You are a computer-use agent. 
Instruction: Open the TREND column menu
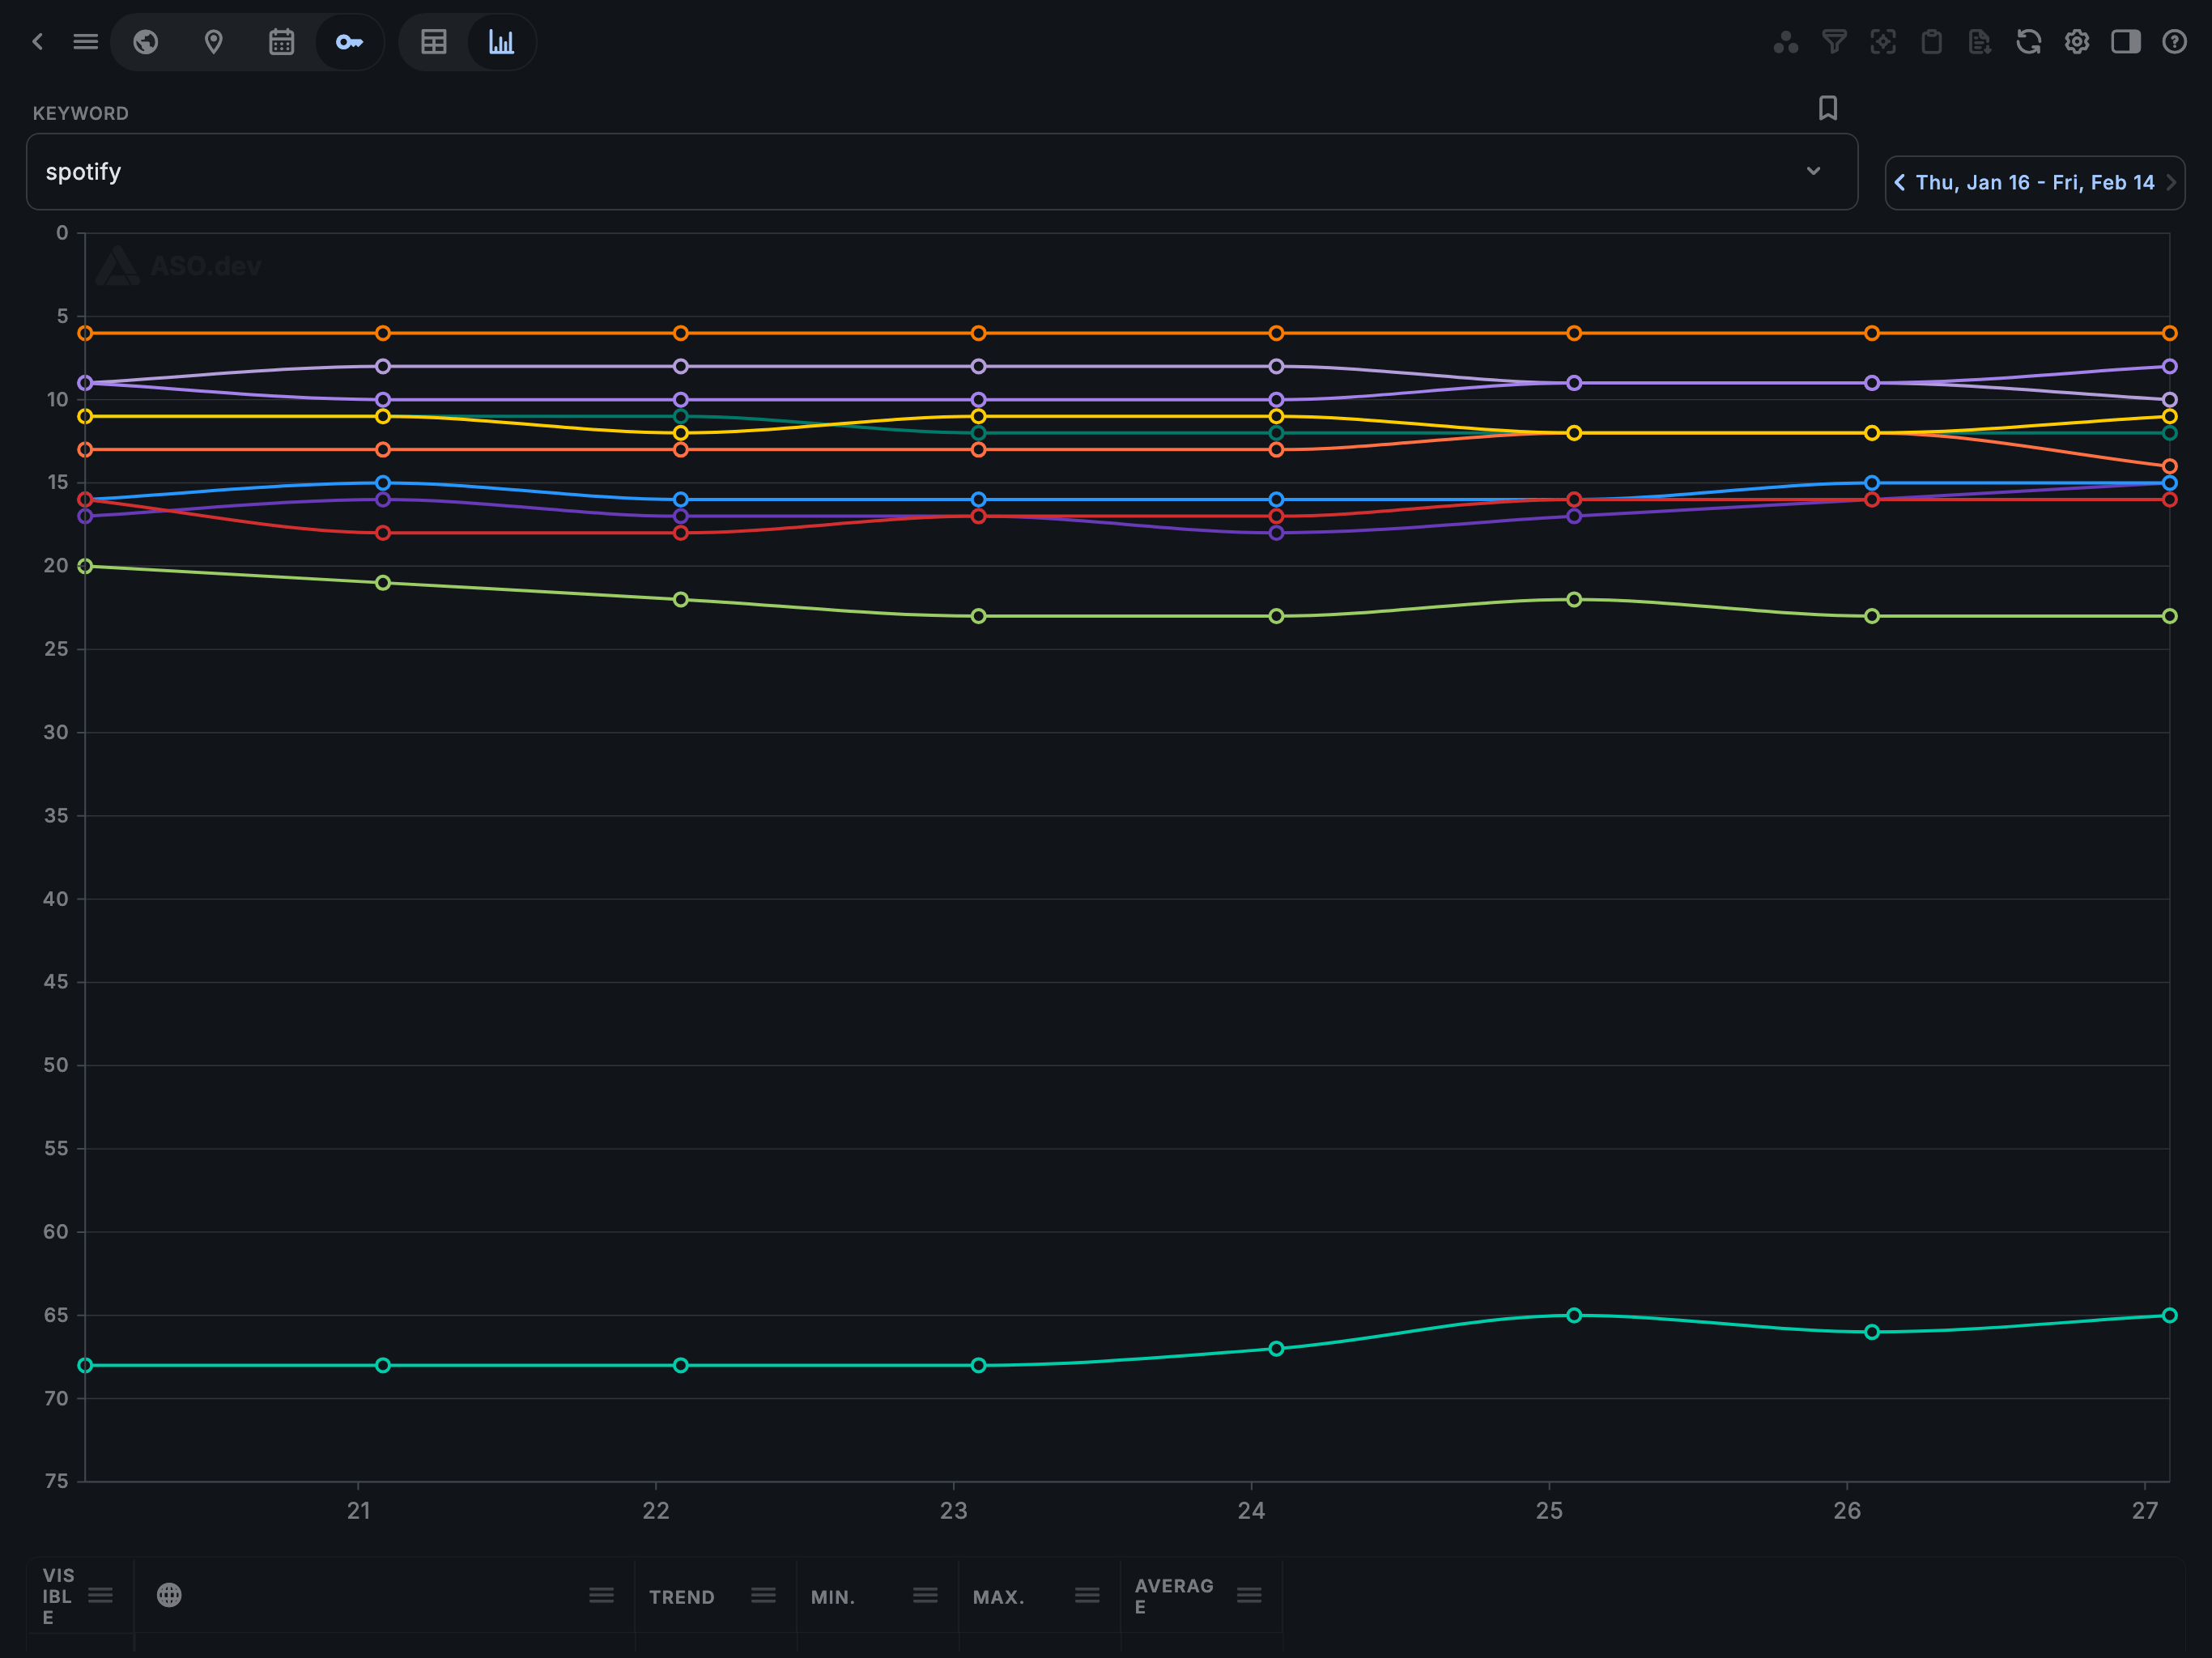pyautogui.click(x=763, y=1595)
